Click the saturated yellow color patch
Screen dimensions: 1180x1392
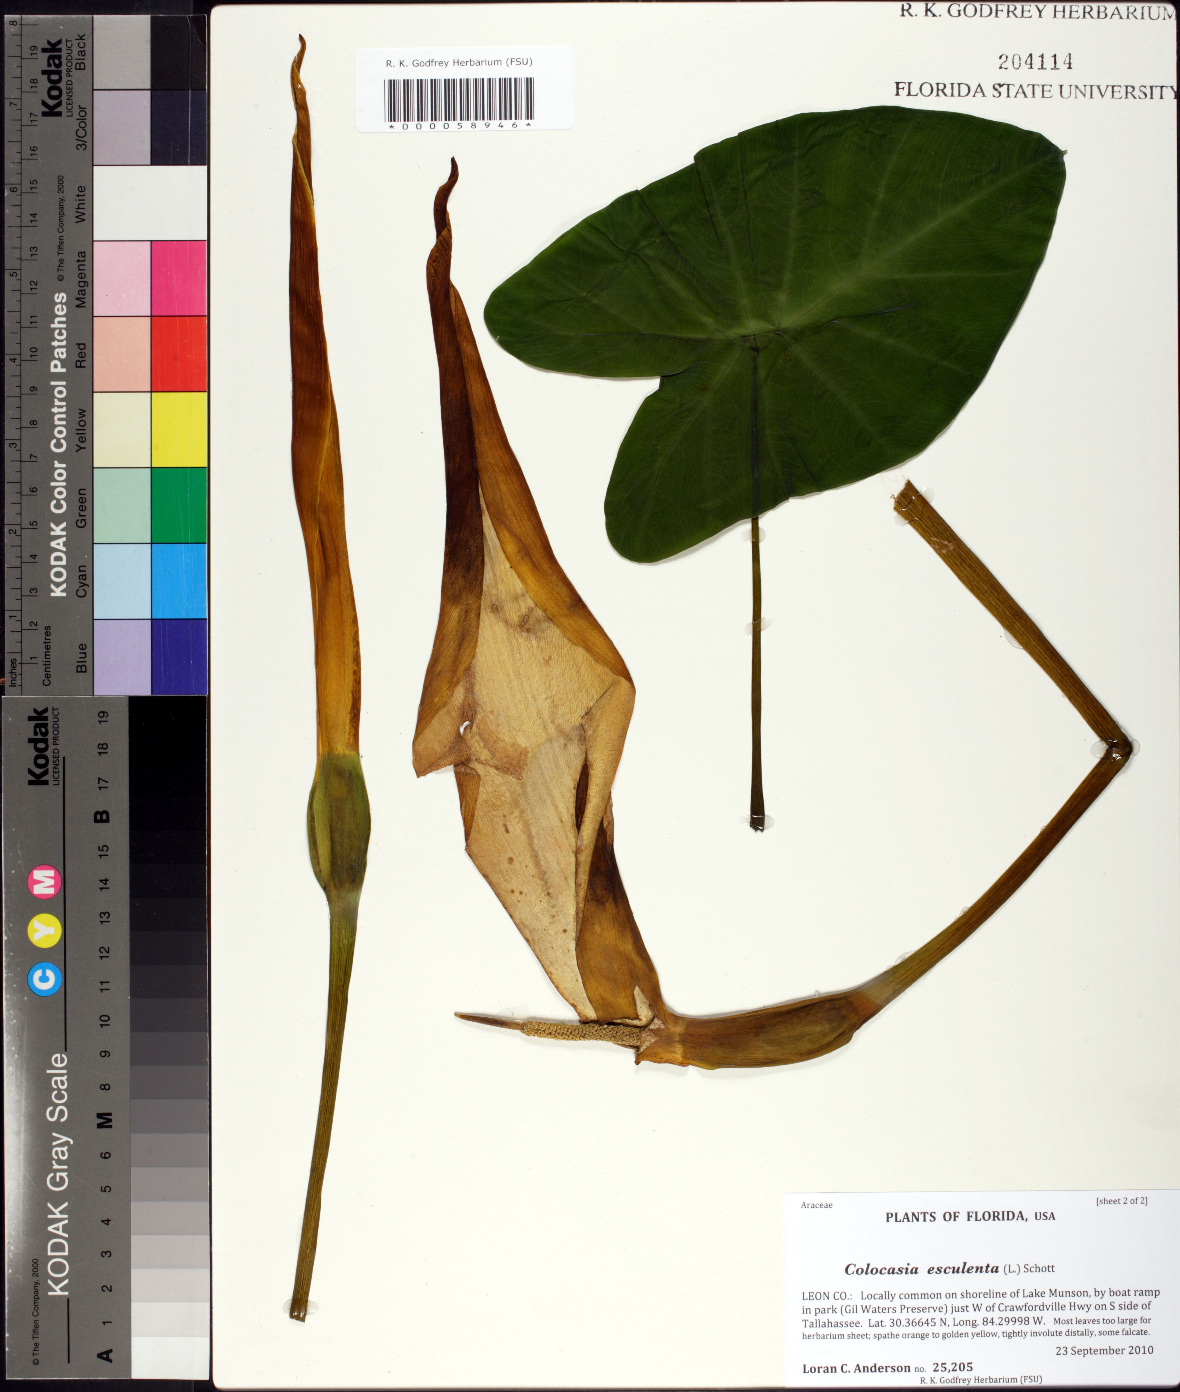click(179, 429)
